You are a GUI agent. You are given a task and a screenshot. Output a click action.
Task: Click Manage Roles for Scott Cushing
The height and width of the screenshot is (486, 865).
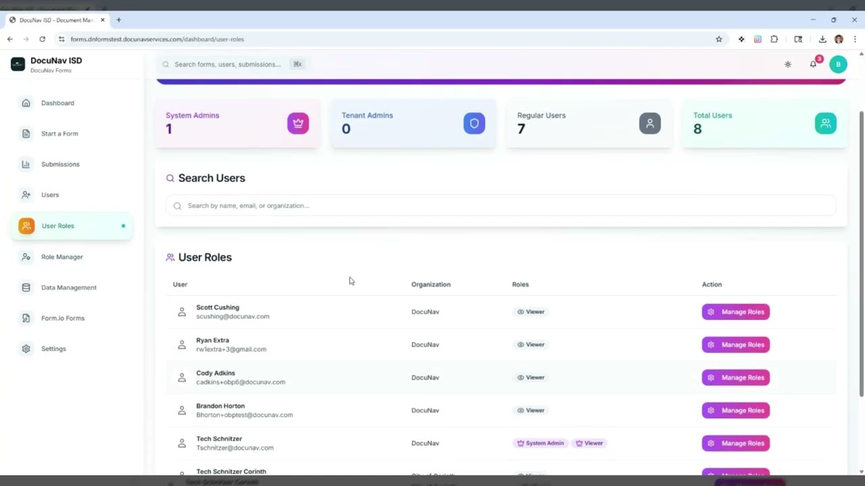tap(736, 312)
